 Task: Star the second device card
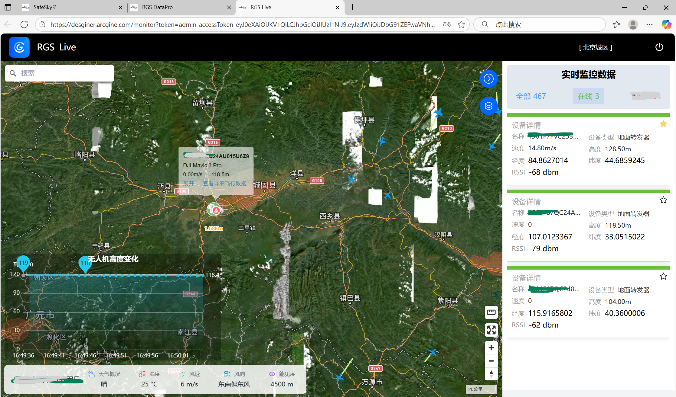(663, 200)
